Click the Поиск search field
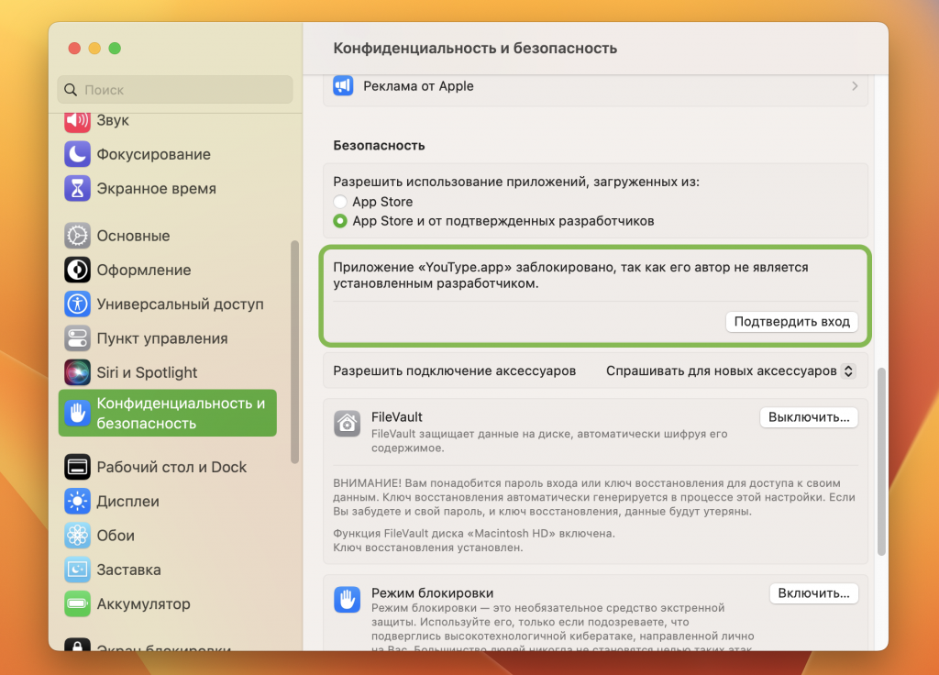This screenshot has height=675, width=939. [x=175, y=90]
